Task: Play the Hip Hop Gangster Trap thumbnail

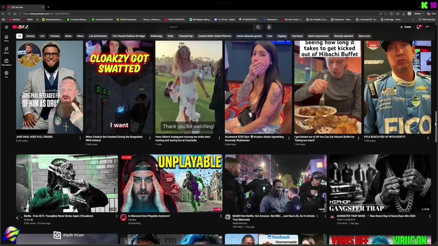Action: (380, 183)
